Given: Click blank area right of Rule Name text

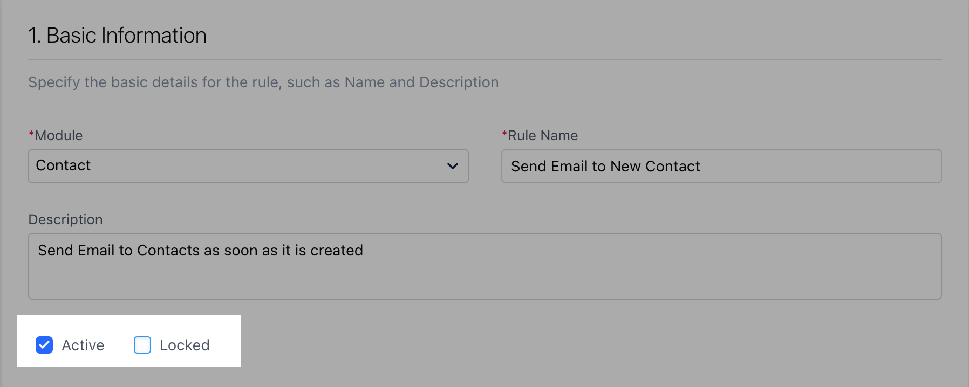Looking at the screenshot, I should point(820,166).
